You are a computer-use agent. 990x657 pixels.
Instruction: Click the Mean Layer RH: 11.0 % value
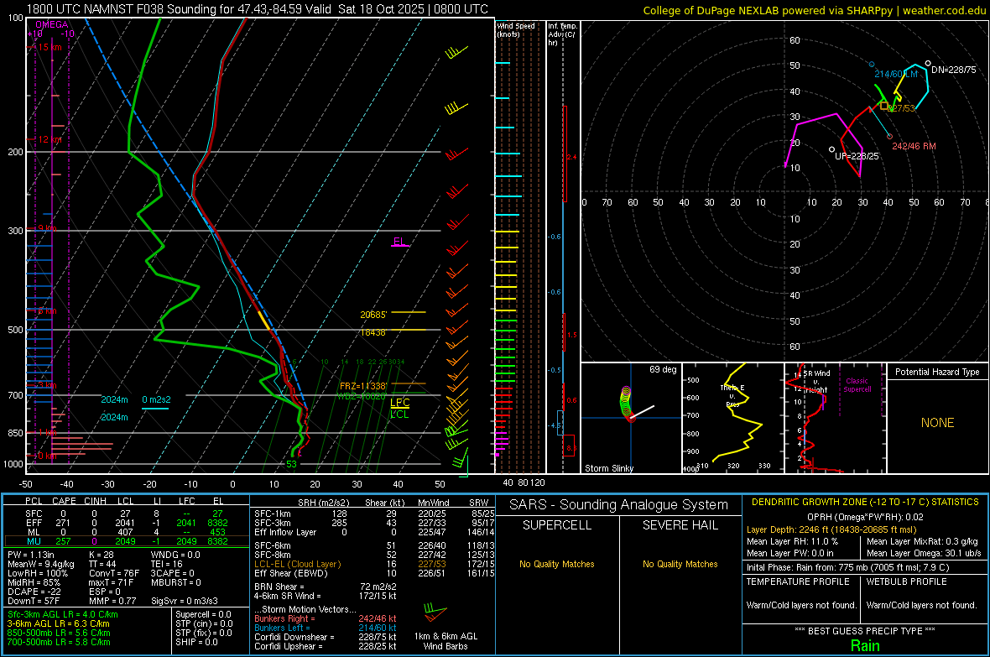coord(792,541)
